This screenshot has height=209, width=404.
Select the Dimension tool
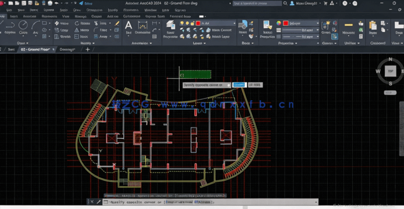[142, 27]
